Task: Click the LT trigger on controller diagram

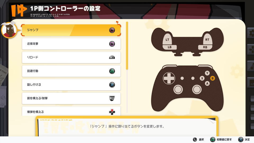Action: (167, 39)
